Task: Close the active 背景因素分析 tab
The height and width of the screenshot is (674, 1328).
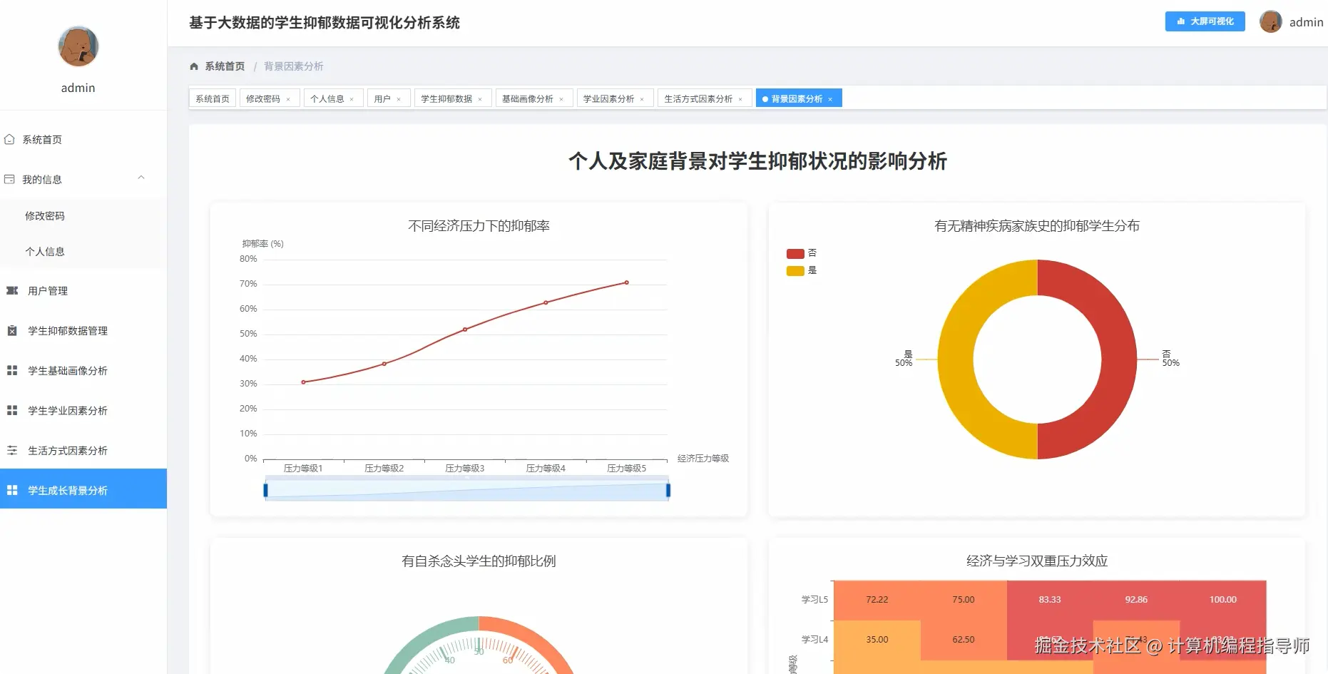Action: 830,99
